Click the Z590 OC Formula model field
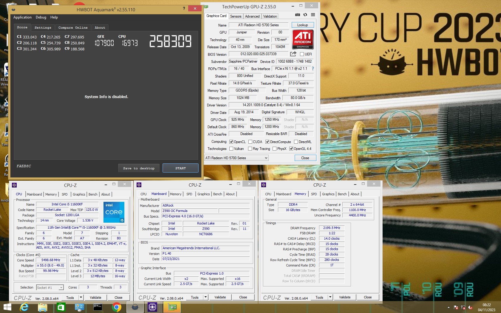This screenshot has height=313, width=501. pyautogui.click(x=190, y=211)
